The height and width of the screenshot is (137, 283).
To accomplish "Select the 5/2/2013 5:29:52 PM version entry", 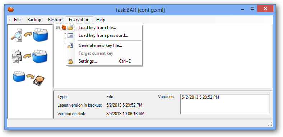I will point(200,97).
